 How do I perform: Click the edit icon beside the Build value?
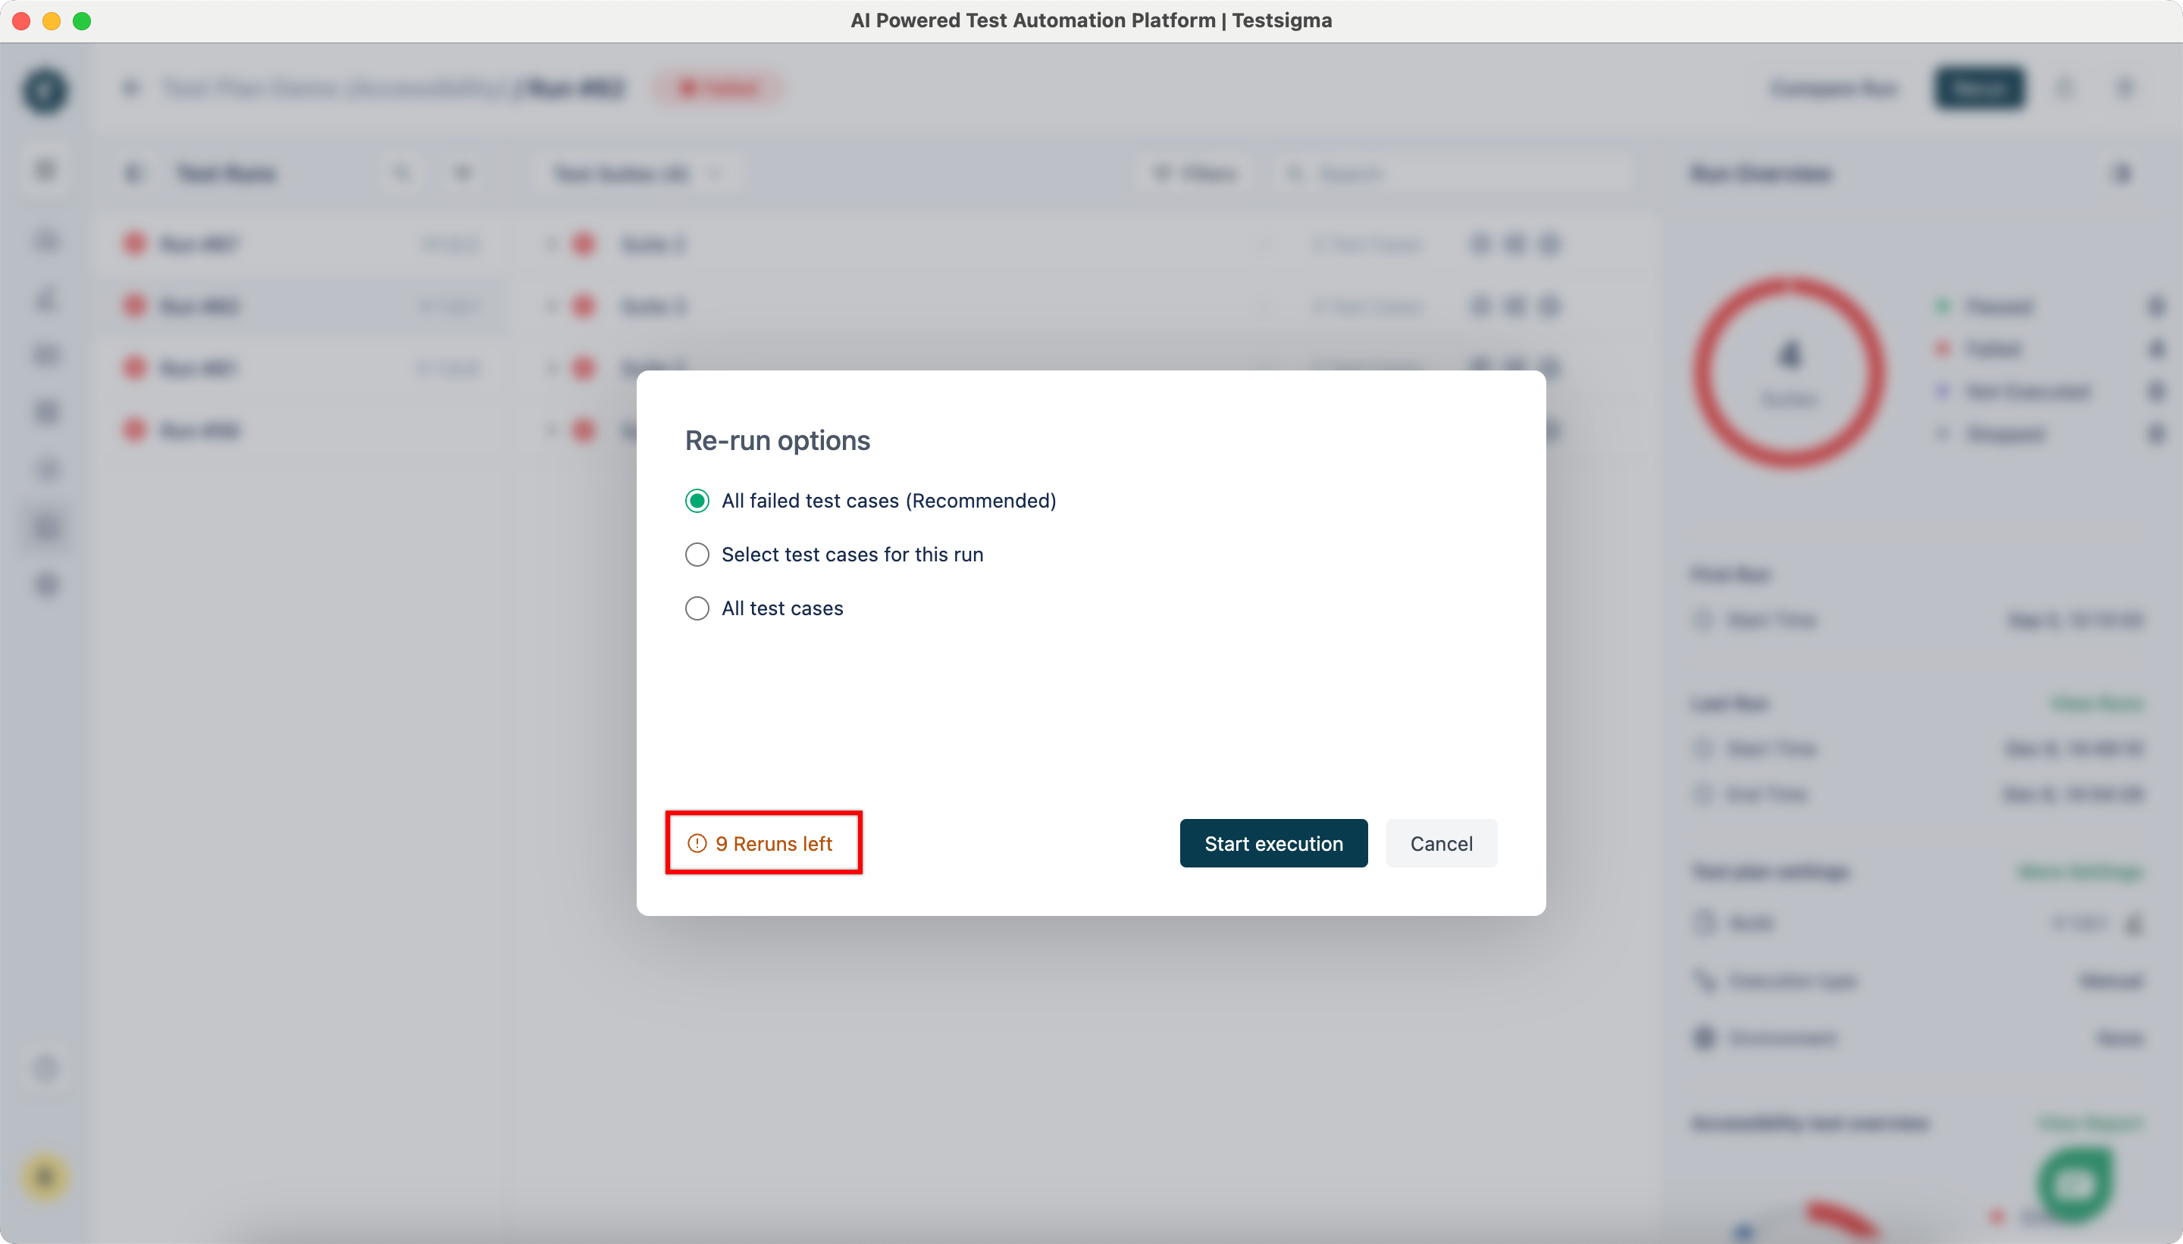click(x=2134, y=924)
